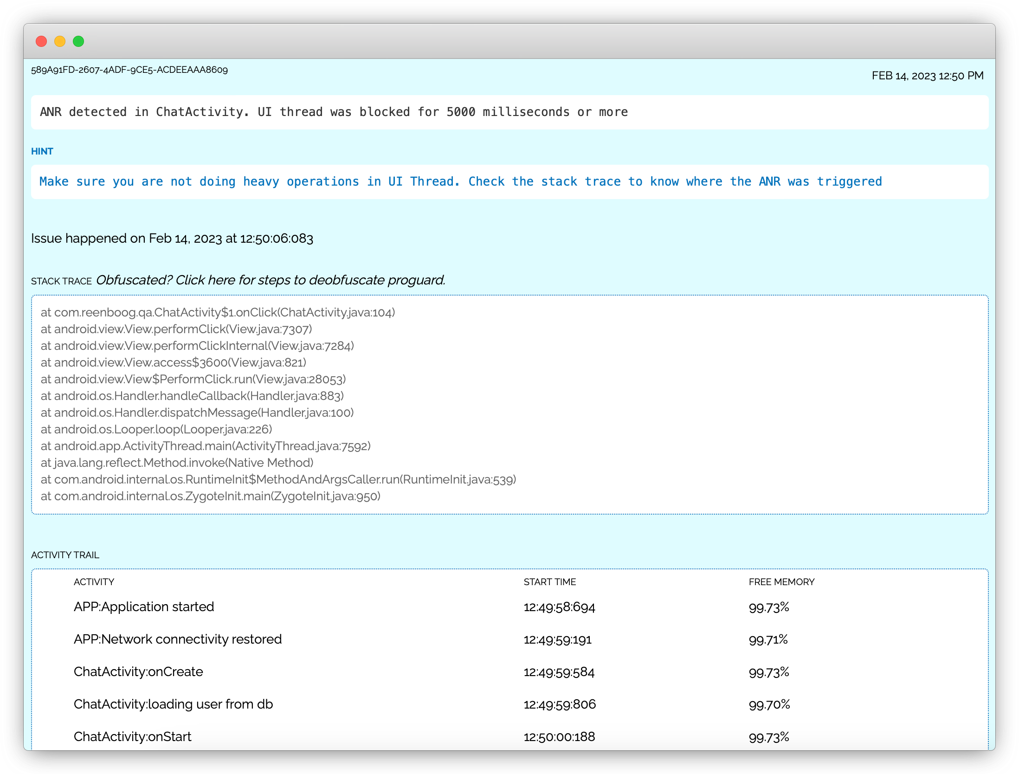Click the ZygoteInit.main stack trace line
The width and height of the screenshot is (1019, 774).
[210, 496]
